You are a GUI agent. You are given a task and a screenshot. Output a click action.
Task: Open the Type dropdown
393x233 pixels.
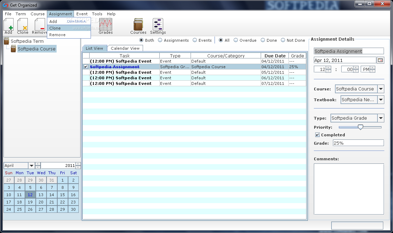tap(381, 118)
